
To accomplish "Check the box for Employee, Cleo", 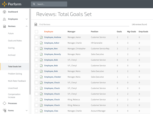I will click(36, 111).
